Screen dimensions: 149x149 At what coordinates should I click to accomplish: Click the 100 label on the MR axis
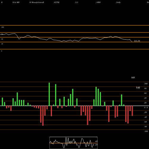[x=146, y=84]
